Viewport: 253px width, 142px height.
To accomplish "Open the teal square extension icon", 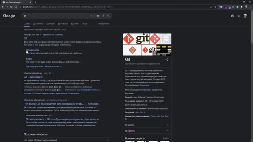I will tap(233, 7).
